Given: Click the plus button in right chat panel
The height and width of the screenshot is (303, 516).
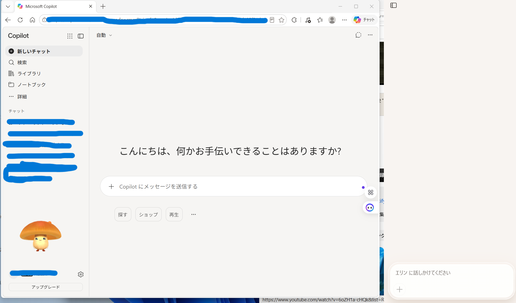Looking at the screenshot, I should [x=400, y=289].
